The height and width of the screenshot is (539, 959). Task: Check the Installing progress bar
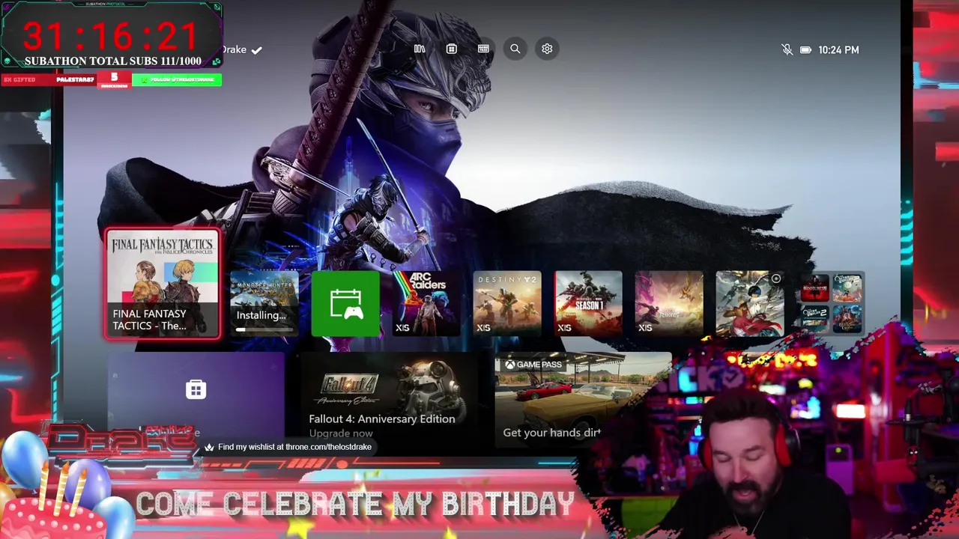(x=264, y=329)
